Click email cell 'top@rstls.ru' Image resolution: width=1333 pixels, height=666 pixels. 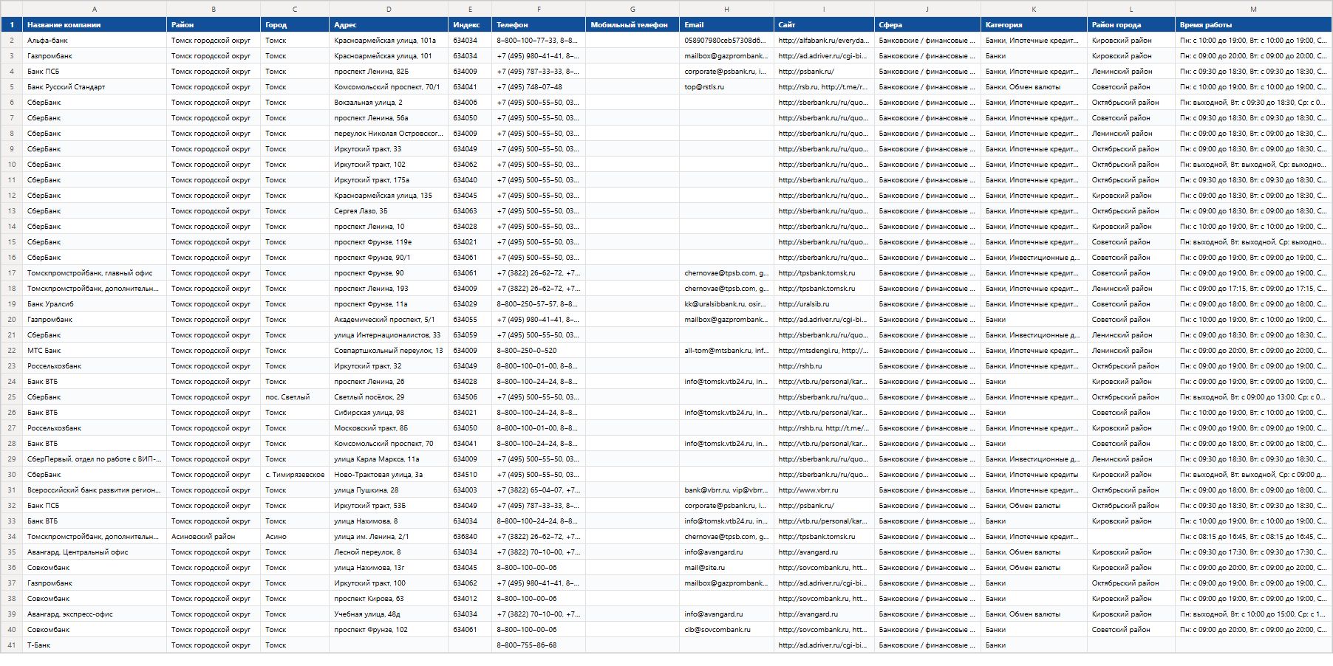(x=727, y=87)
